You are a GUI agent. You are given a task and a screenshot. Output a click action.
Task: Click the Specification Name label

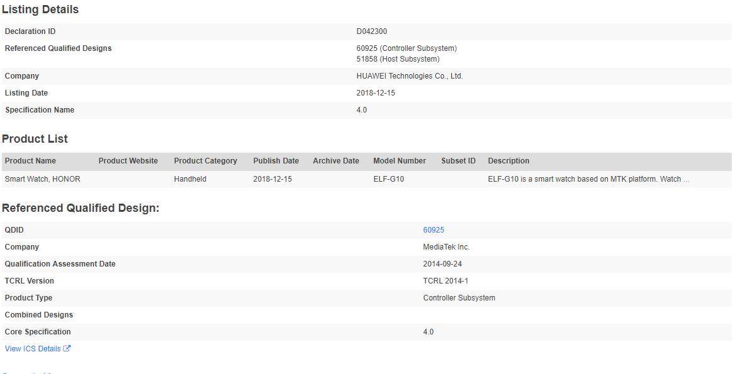(x=39, y=110)
